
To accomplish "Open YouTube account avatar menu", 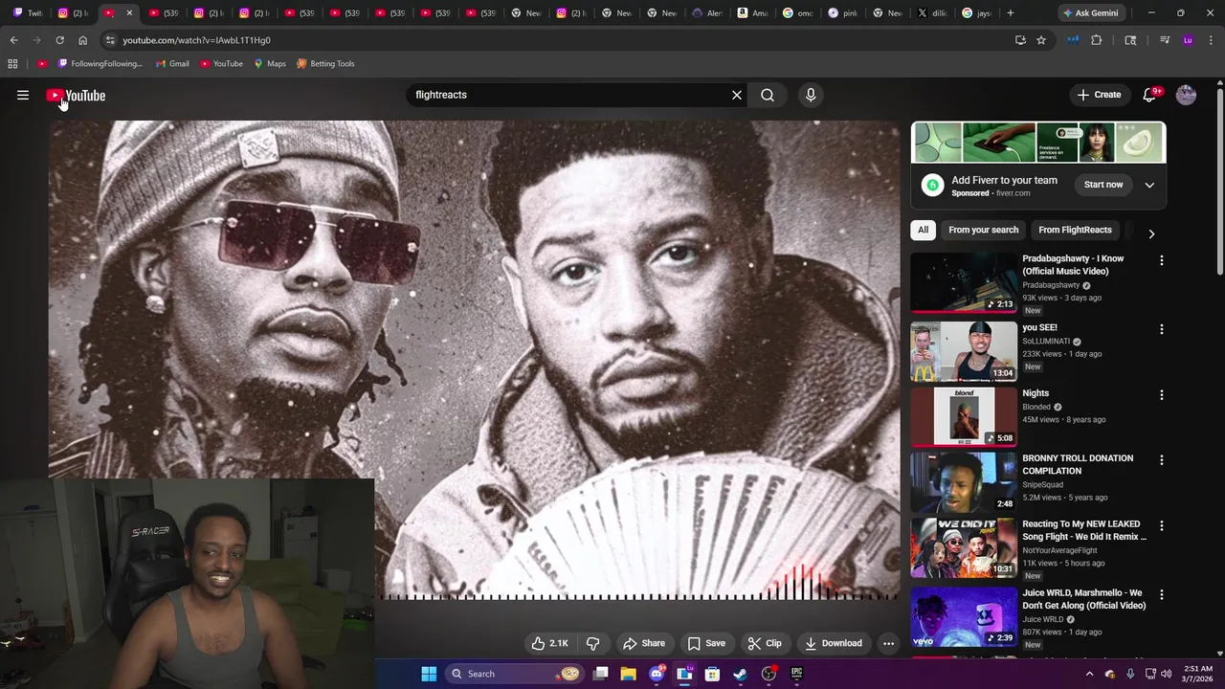I will pyautogui.click(x=1186, y=95).
